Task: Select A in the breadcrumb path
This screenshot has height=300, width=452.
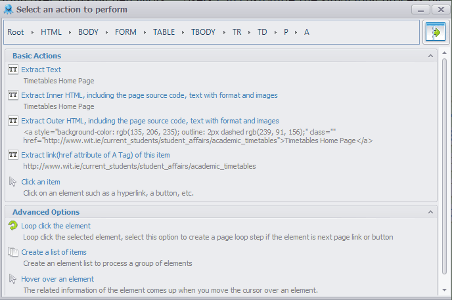Action: coord(307,32)
